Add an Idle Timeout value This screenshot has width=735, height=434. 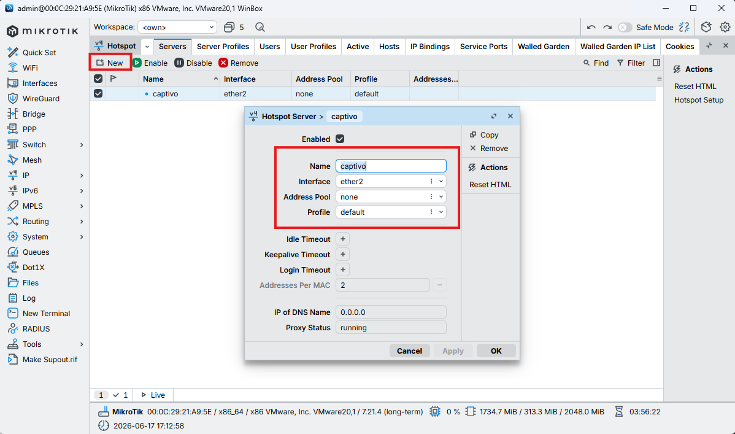pyautogui.click(x=343, y=239)
